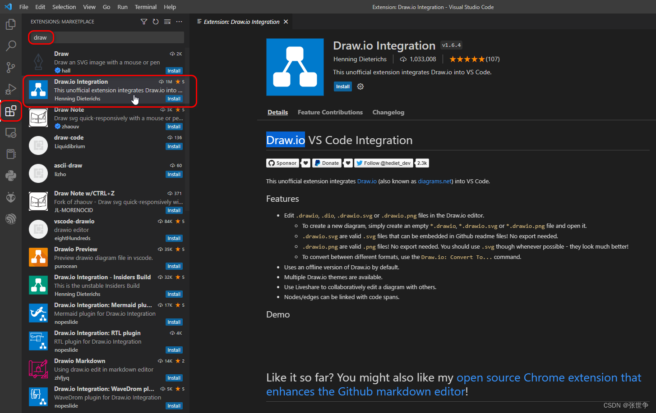This screenshot has height=413, width=656.
Task: Switch to the Changelog tab
Action: (x=388, y=112)
